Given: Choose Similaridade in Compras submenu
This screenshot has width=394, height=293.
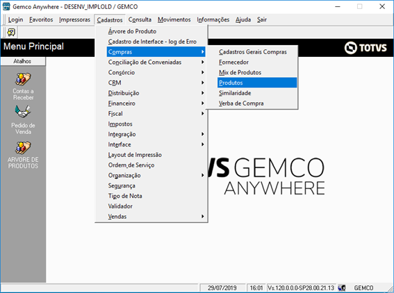Looking at the screenshot, I should (x=257, y=93).
